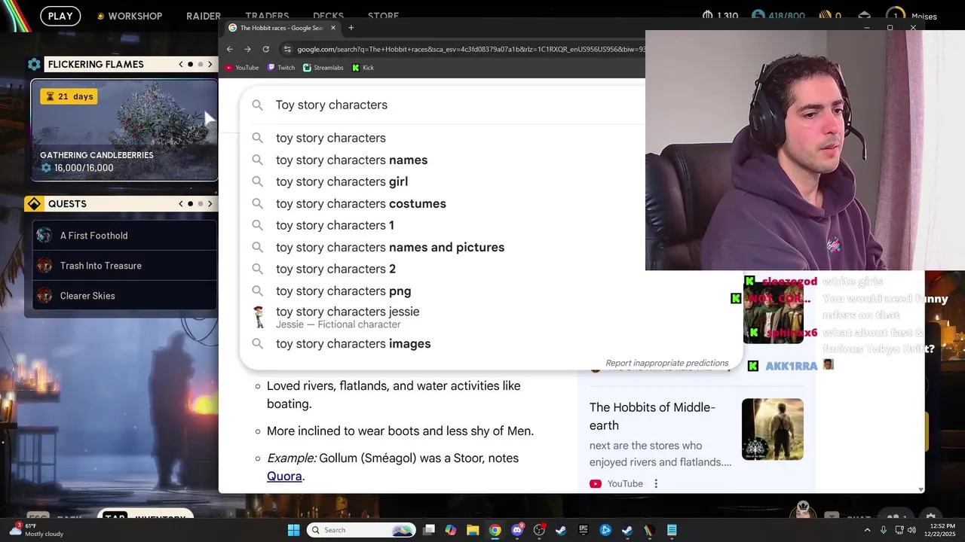Viewport: 965px width, 542px height.
Task: Open Epic Games Launcher from the taskbar
Action: [x=584, y=530]
